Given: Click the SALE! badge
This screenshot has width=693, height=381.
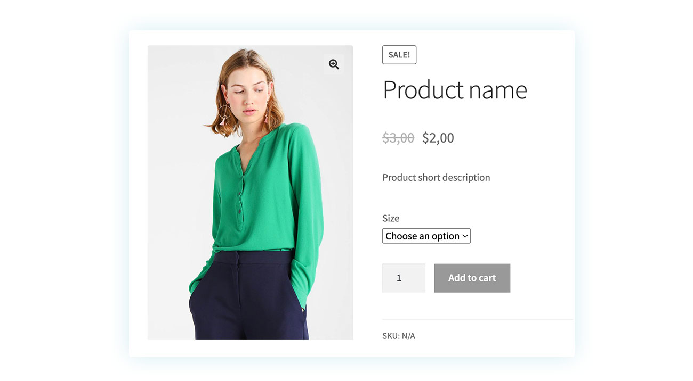Looking at the screenshot, I should 399,55.
